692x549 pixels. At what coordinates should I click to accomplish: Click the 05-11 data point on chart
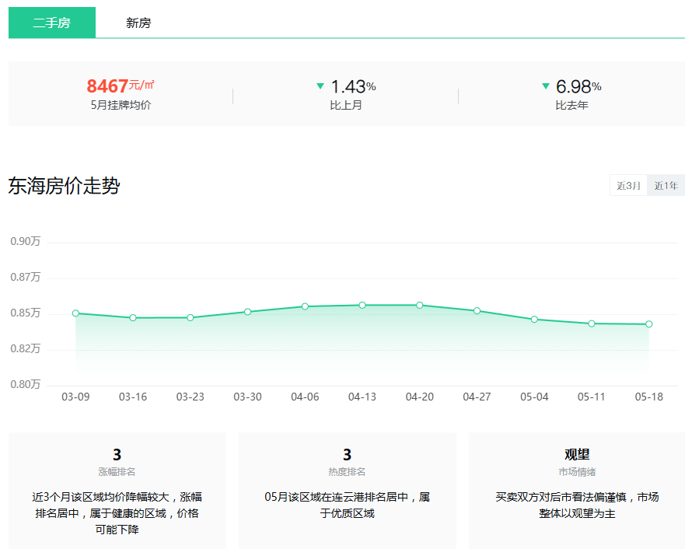(592, 323)
